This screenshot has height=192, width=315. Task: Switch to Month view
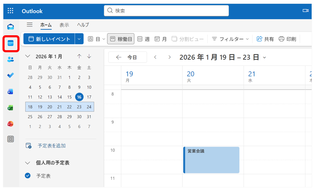161,39
